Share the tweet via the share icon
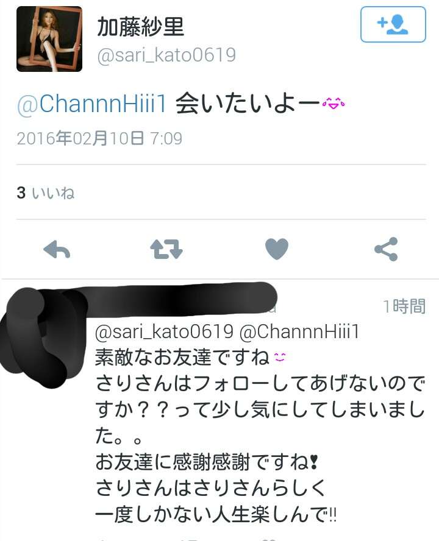 pos(386,249)
